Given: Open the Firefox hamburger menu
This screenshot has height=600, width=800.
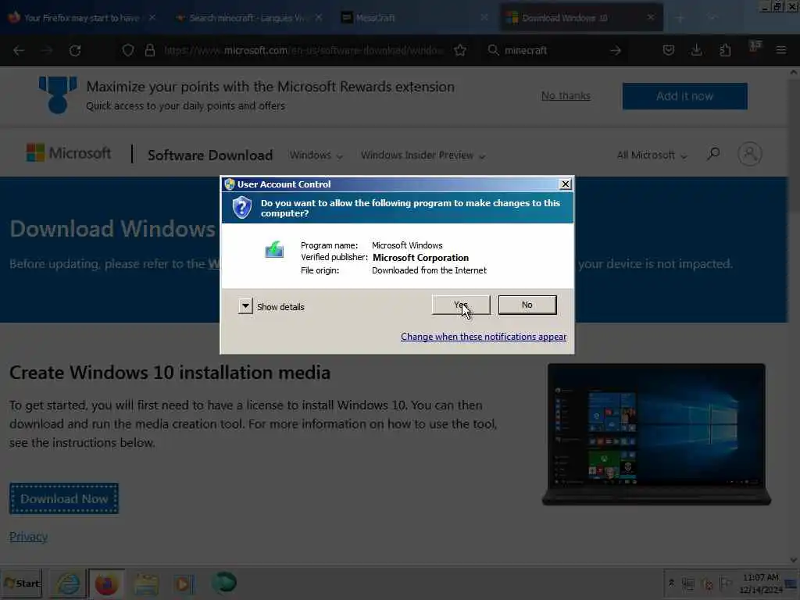Looking at the screenshot, I should [x=780, y=50].
